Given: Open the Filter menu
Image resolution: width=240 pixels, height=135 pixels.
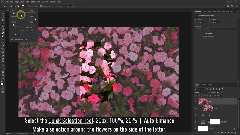Looking at the screenshot, I should (x=38, y=2).
